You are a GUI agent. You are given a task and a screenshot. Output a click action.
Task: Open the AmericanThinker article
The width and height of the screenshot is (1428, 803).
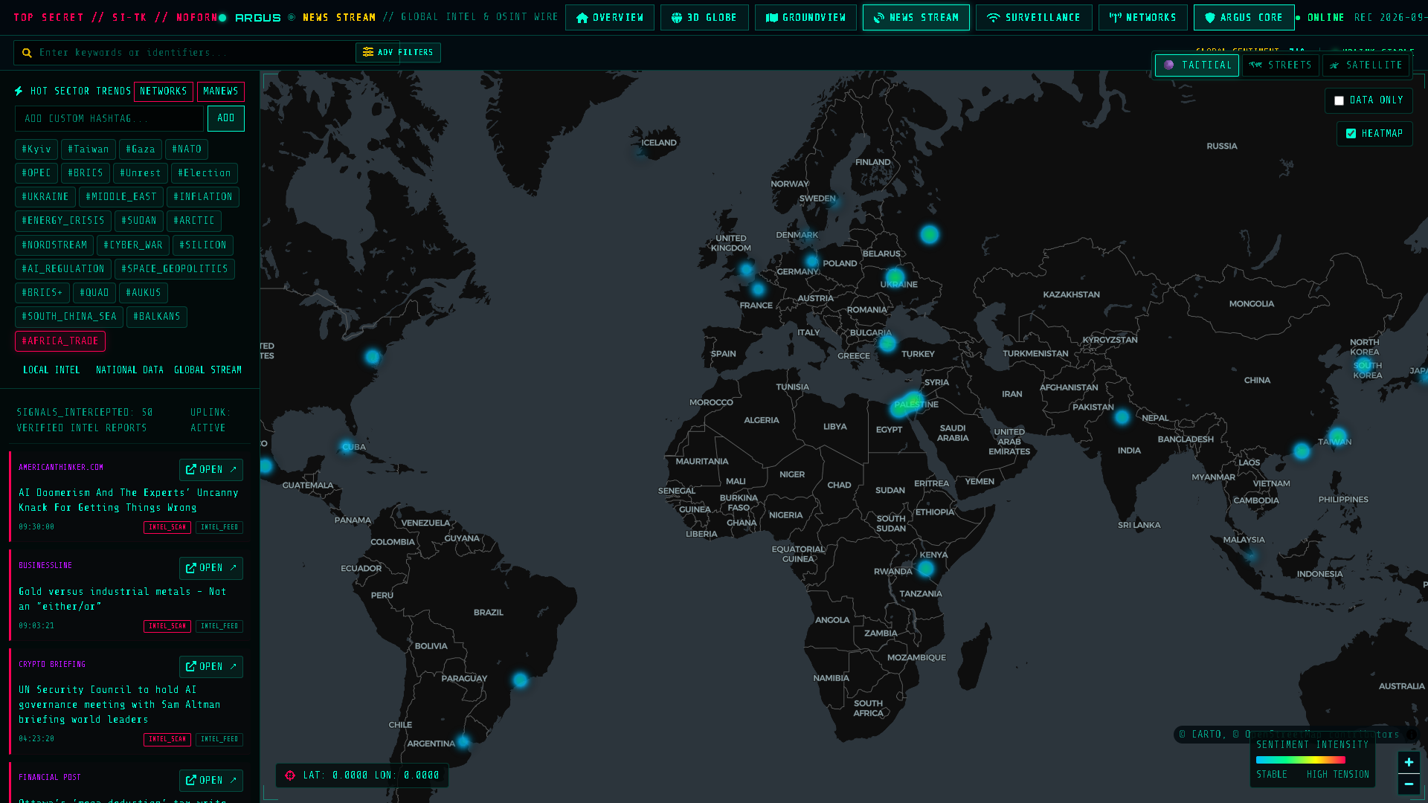tap(211, 470)
